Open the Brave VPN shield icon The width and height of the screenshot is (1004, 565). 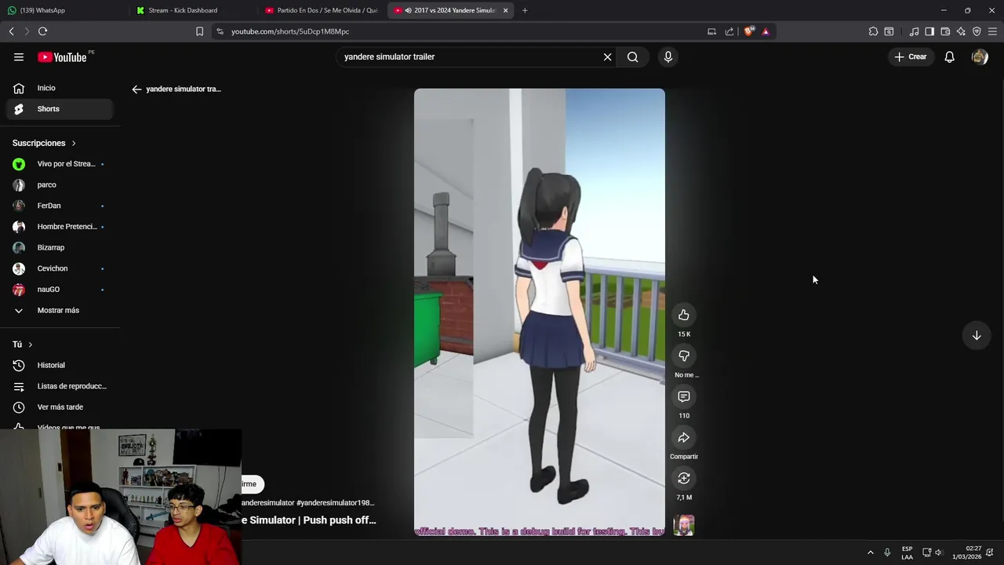tap(977, 31)
